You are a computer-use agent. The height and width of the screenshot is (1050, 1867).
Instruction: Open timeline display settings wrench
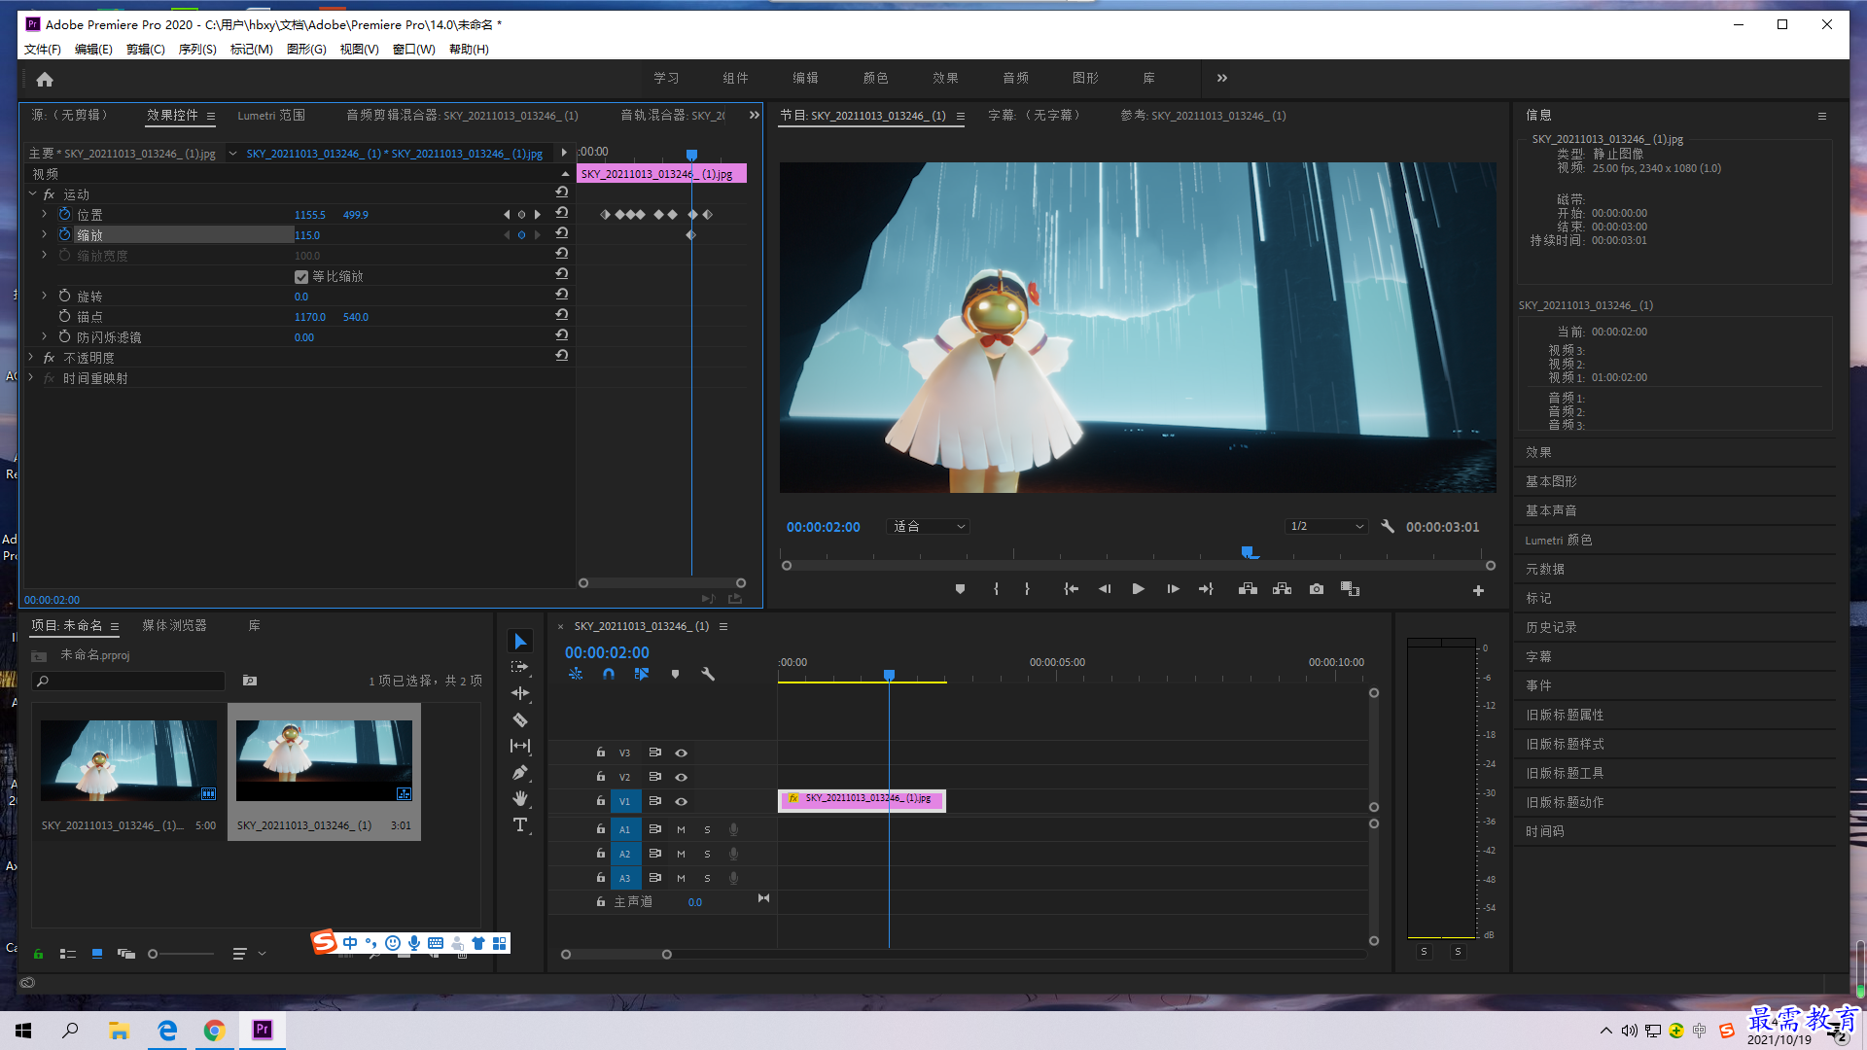pos(708,674)
